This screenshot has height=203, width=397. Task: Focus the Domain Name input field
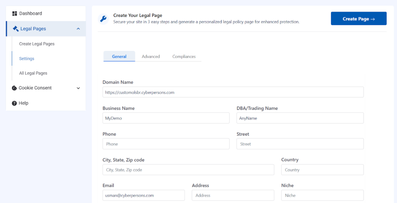click(233, 92)
